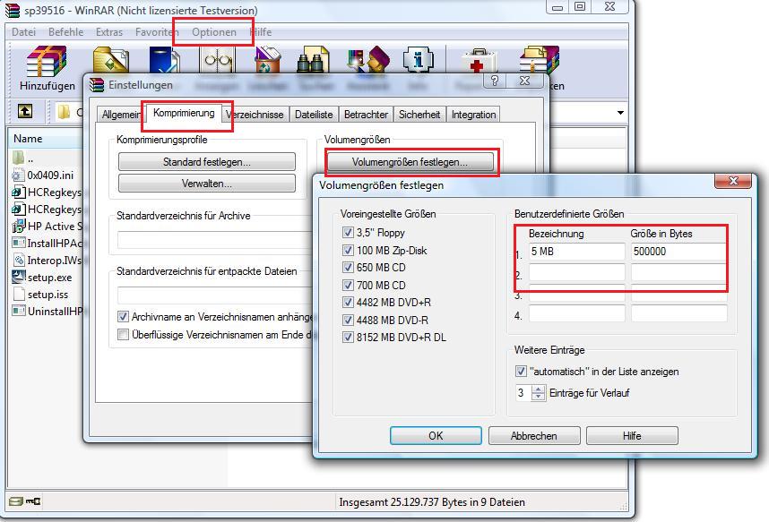Open the Datei menu

(23, 32)
